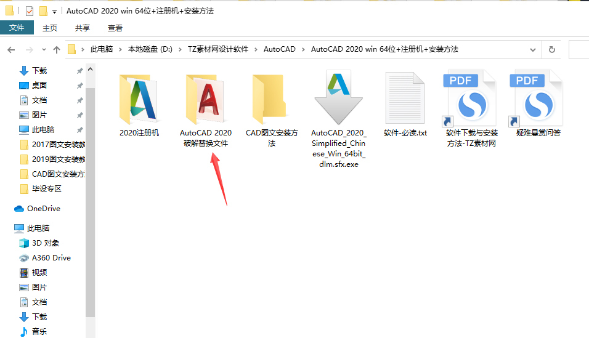Click new folder icon in title bar toolbar
This screenshot has height=338, width=589.
[x=43, y=11]
